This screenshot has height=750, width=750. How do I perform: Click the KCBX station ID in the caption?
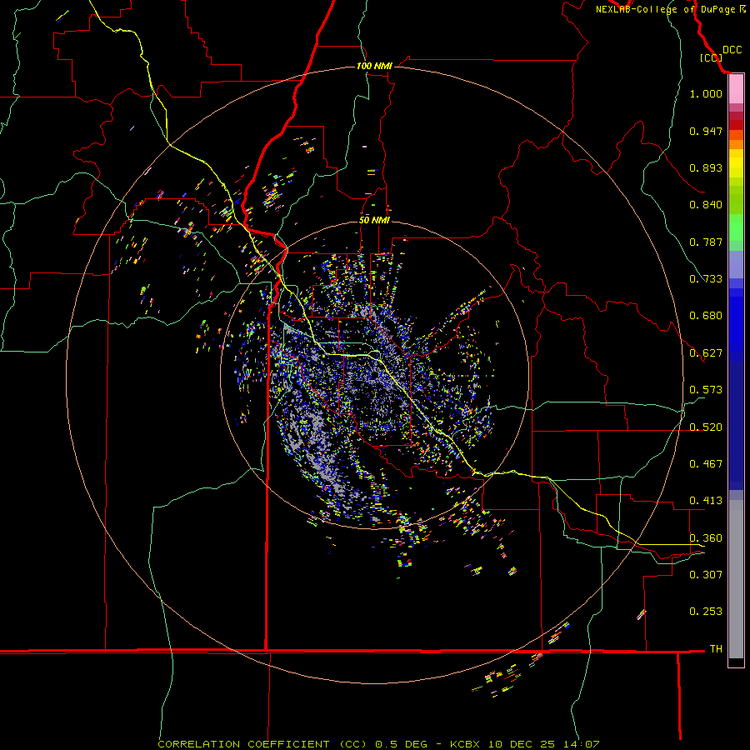point(464,744)
